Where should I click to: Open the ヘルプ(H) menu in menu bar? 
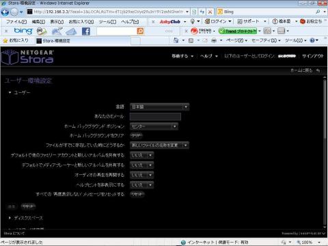click(x=130, y=22)
